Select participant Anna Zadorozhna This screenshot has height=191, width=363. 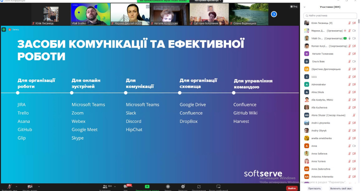tap(330, 169)
